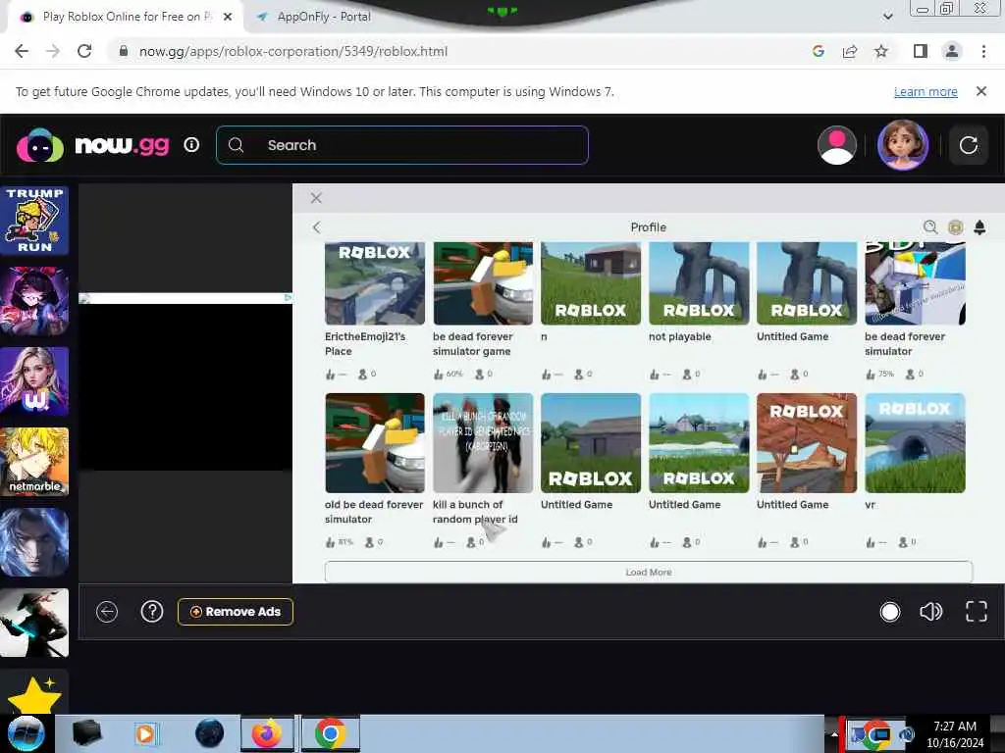Click the Remove Ads button

click(x=236, y=612)
